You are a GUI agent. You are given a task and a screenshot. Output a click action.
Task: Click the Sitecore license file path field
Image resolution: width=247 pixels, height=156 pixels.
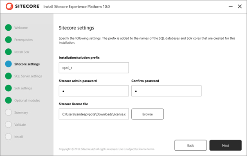click(94, 114)
